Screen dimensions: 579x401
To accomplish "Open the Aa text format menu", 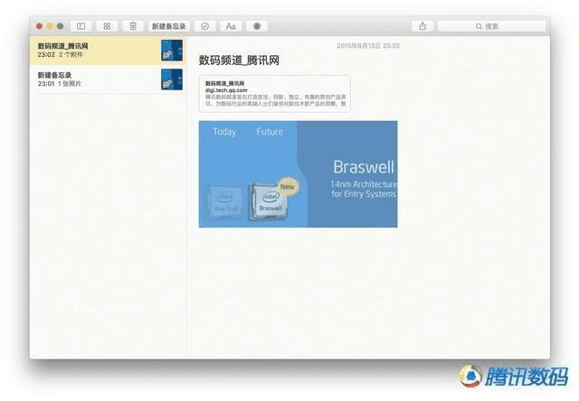I will [x=231, y=26].
